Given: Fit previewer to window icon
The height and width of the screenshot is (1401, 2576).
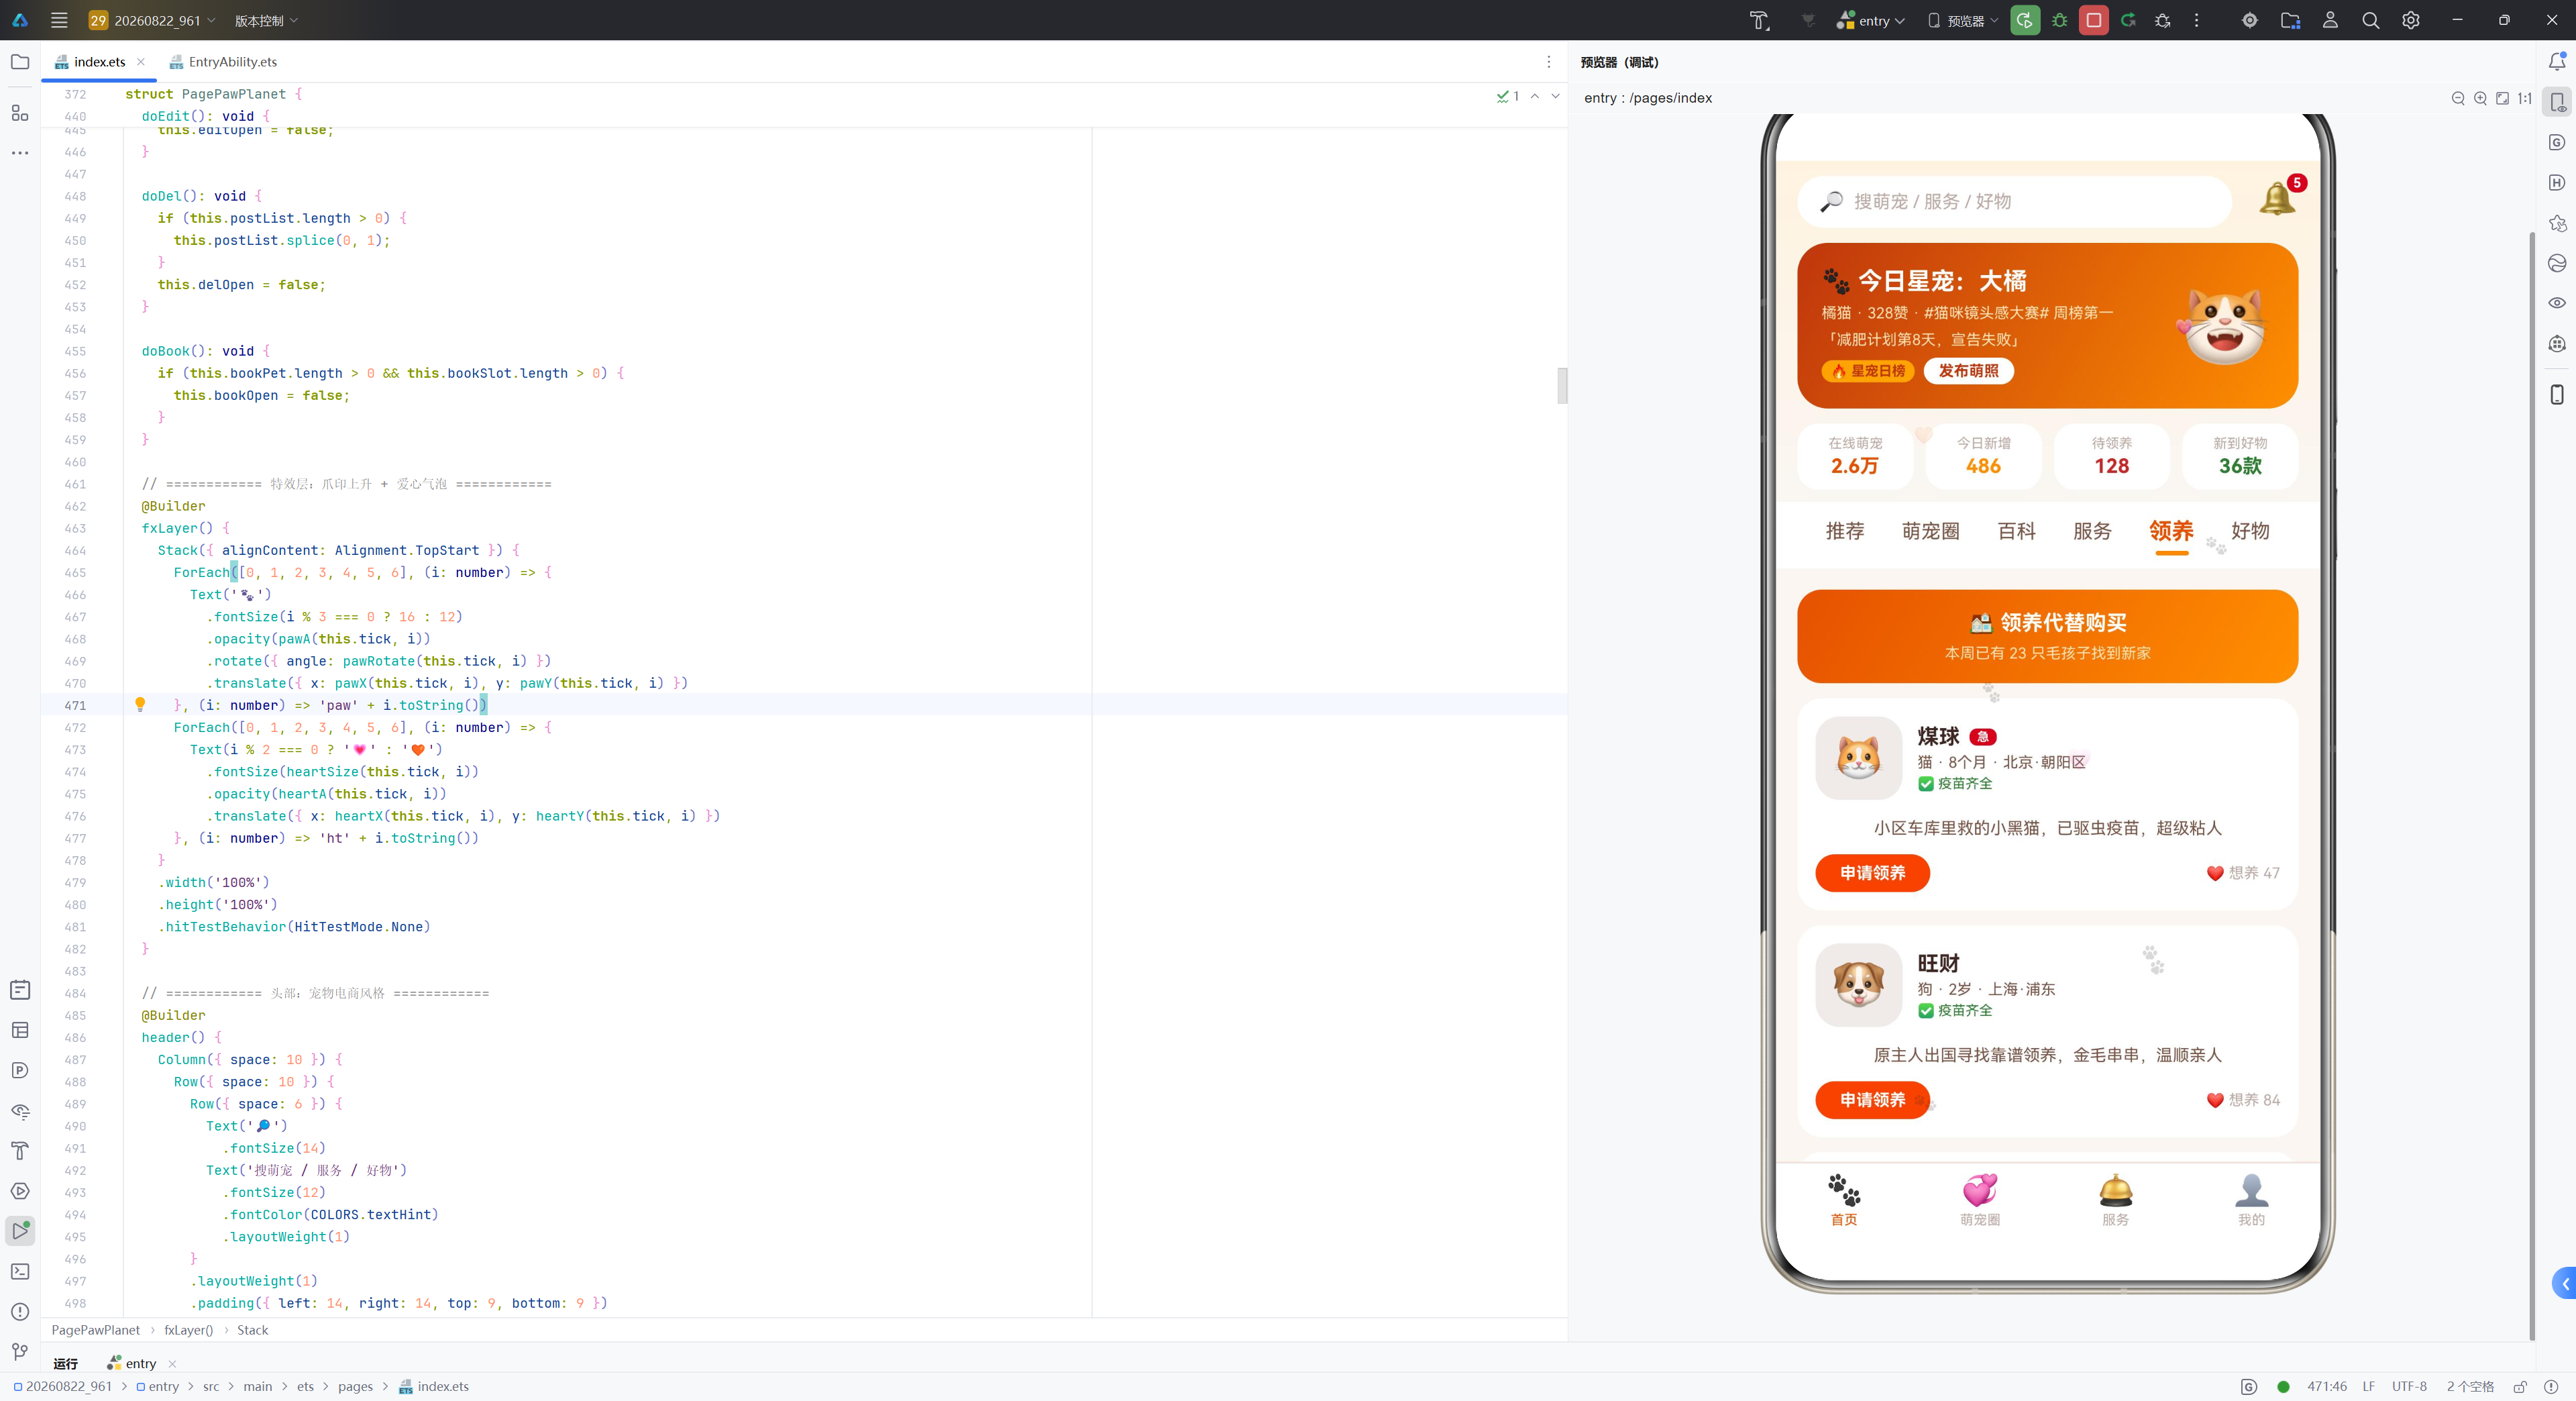Looking at the screenshot, I should pyautogui.click(x=2502, y=98).
